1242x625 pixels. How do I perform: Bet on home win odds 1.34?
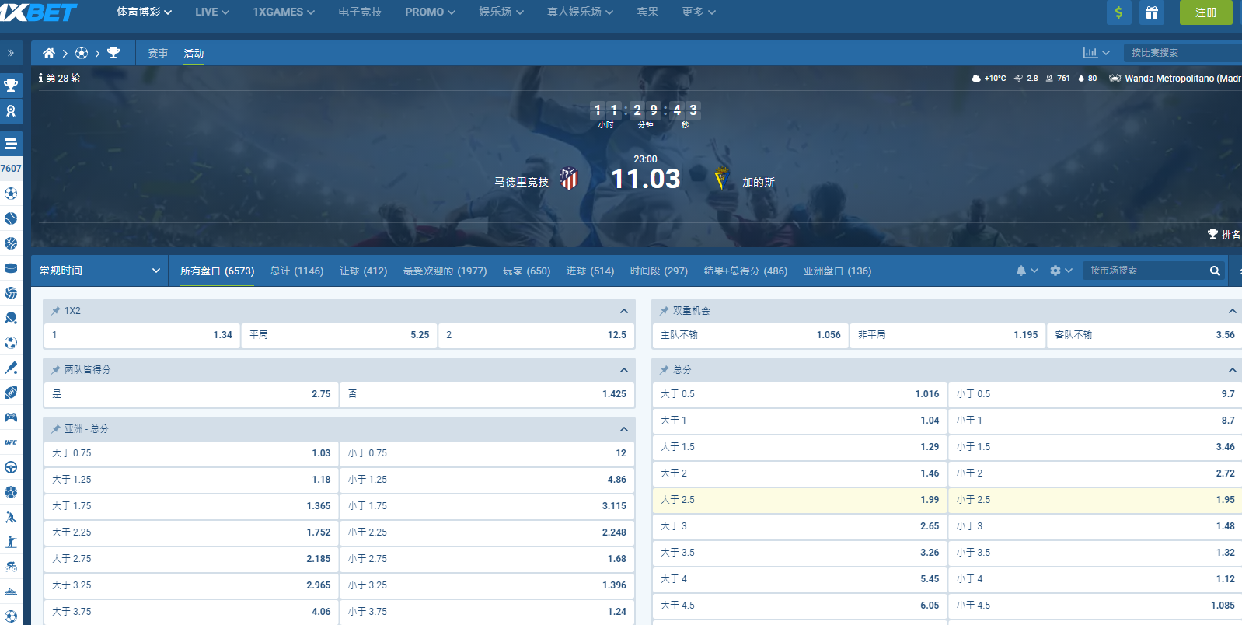142,335
